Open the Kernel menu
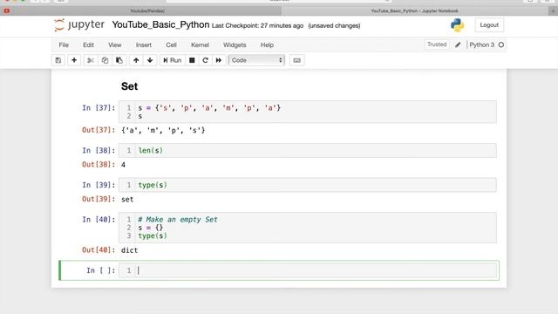Screen dimensions: 558x314 tap(200, 44)
